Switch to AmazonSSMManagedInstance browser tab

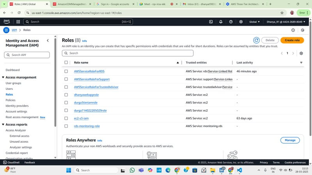pyautogui.click(x=72, y=4)
